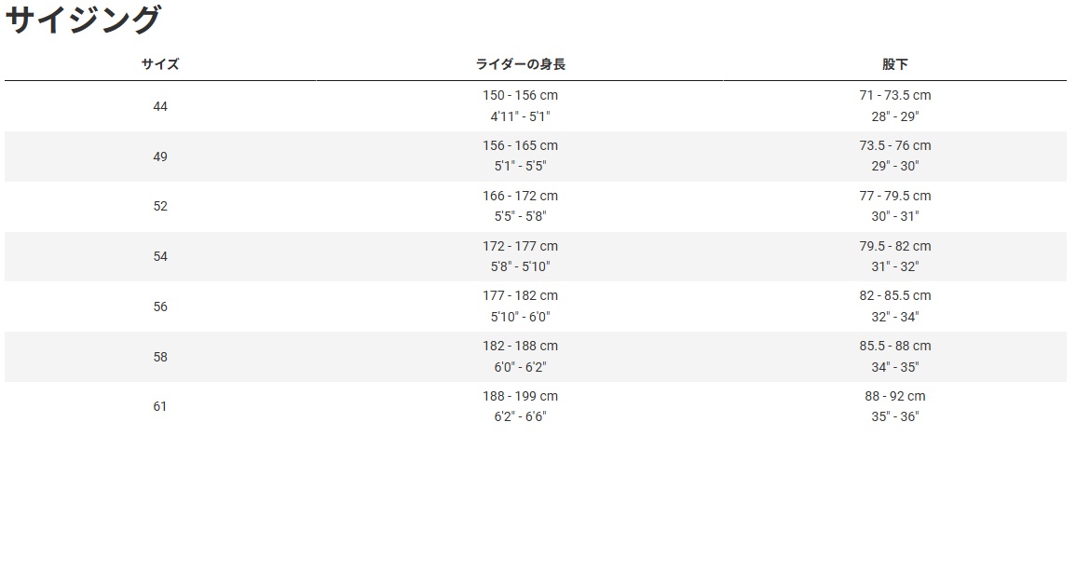Image resolution: width=1076 pixels, height=572 pixels.
Task: Click the size 58 cell
Action: click(x=160, y=357)
